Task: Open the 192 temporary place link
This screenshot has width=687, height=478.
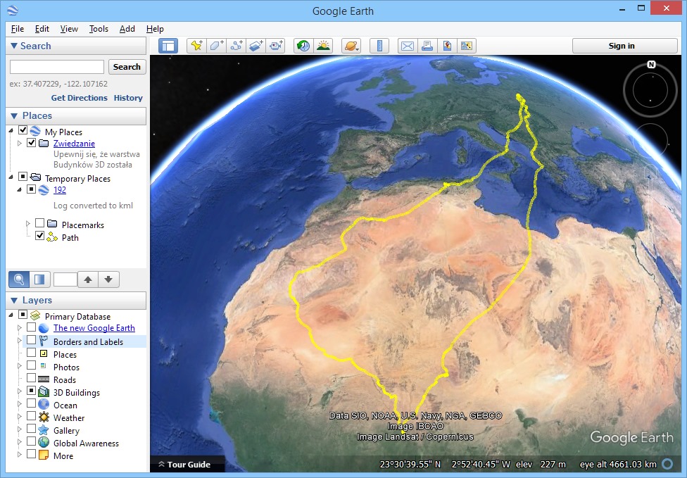Action: coord(60,189)
